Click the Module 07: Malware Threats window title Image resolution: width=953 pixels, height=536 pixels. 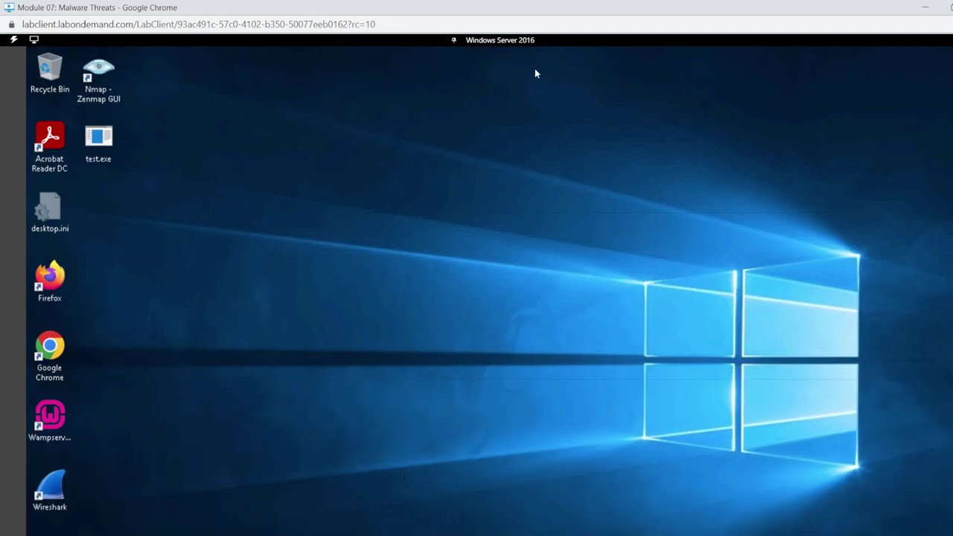[97, 7]
